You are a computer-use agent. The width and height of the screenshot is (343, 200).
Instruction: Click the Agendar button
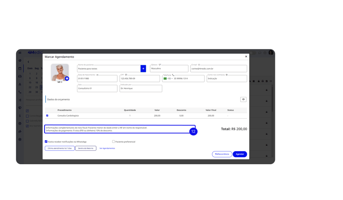click(x=240, y=154)
